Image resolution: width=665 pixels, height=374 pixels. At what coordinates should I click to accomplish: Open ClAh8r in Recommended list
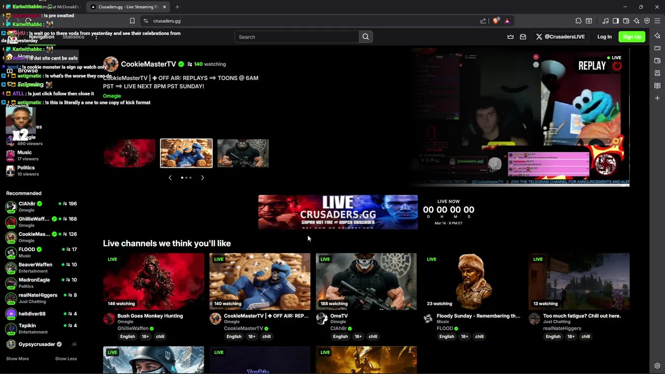(42, 207)
